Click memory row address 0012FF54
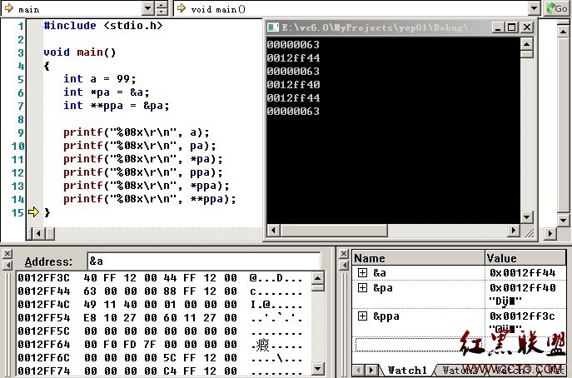 tap(43, 318)
